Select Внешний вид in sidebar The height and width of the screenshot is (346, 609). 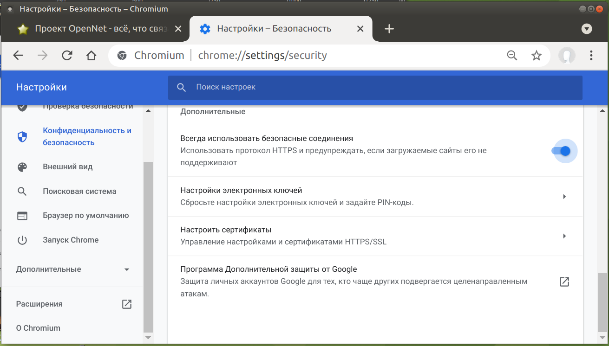(x=67, y=167)
